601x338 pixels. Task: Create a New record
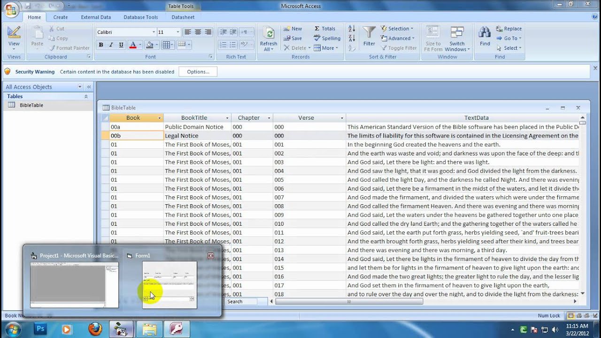(293, 29)
